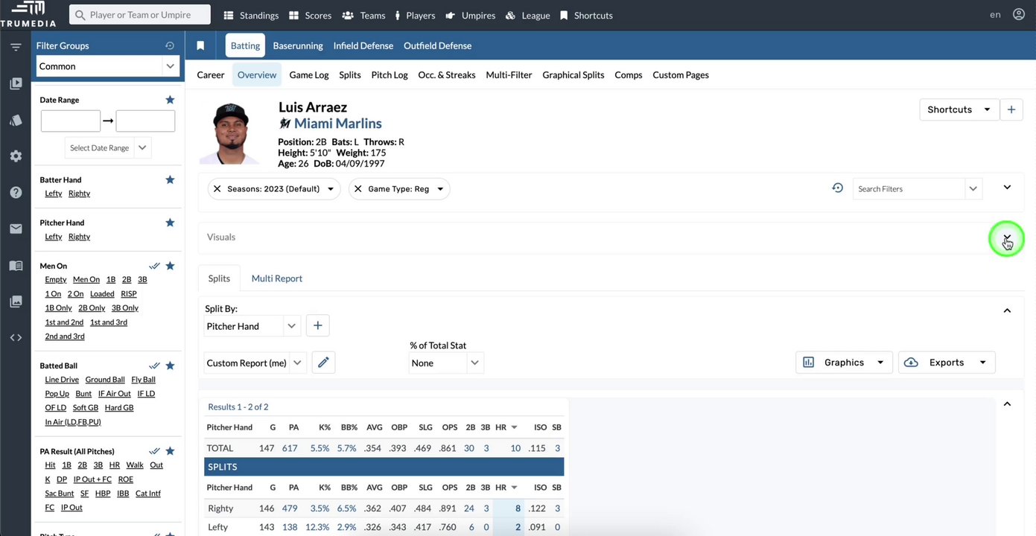Reset Filter Groups with the history icon
The width and height of the screenshot is (1036, 536).
click(170, 45)
